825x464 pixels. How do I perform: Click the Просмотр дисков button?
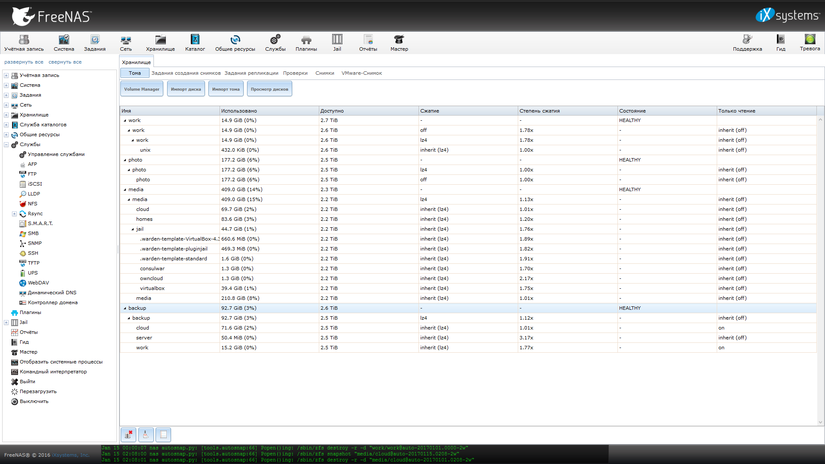pos(269,89)
